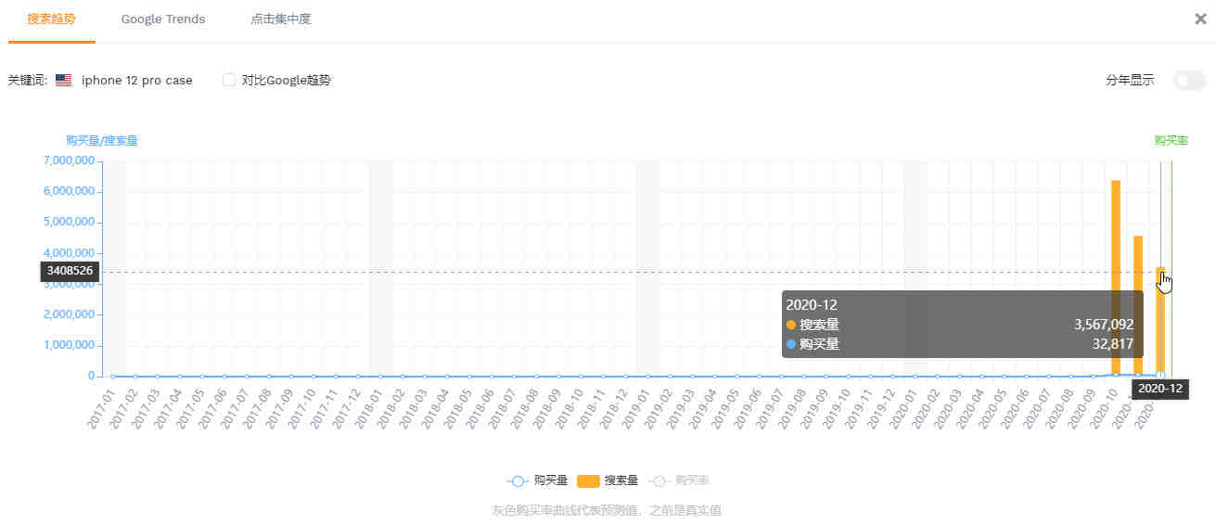Viewport: 1216px width, 525px height.
Task: Close the trend panel with the X
Action: [1200, 19]
